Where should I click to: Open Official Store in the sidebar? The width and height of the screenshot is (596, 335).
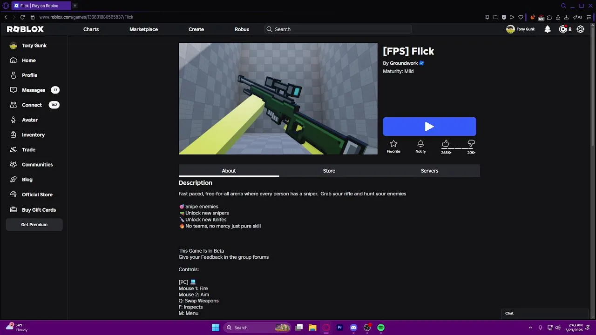(x=37, y=194)
